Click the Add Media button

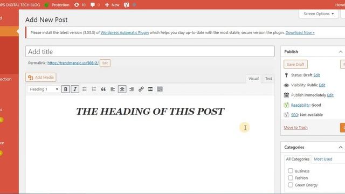pyautogui.click(x=41, y=77)
